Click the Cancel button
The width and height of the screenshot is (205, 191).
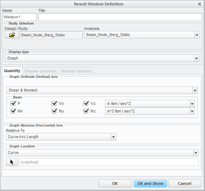(x=184, y=183)
